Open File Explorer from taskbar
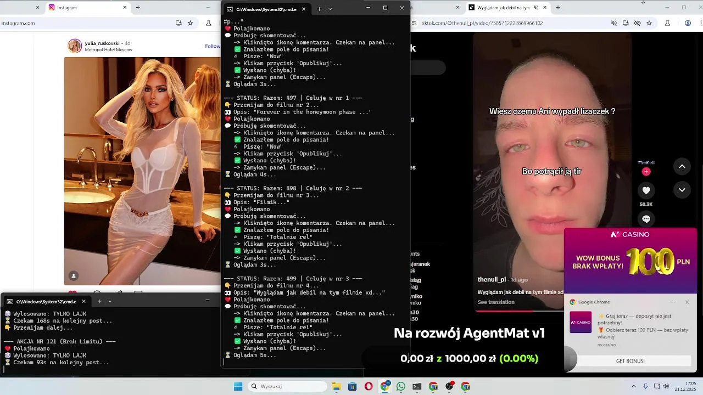 [x=336, y=386]
